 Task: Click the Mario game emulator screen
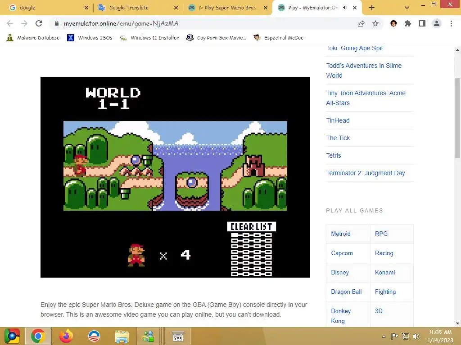(175, 177)
